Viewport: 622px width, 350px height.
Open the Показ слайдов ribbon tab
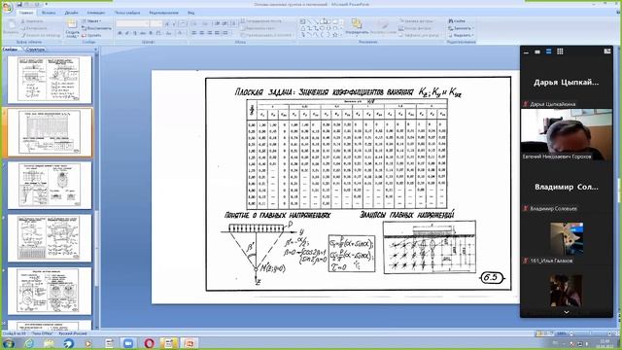click(x=127, y=13)
